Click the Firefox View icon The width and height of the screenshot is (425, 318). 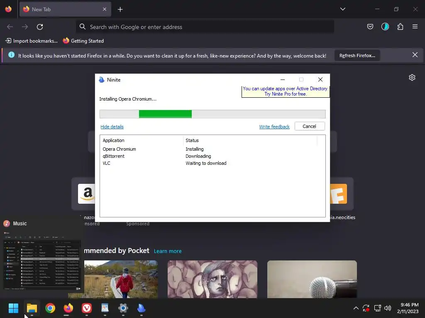pos(8,9)
